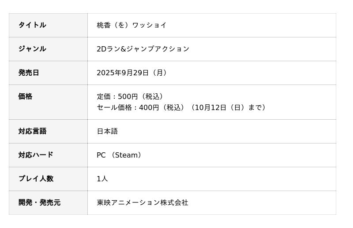Click the 定価：500円（税込） line

(x=131, y=96)
